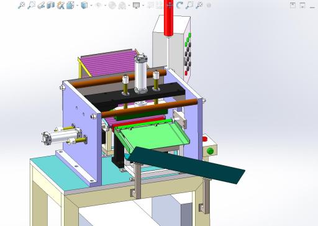Image resolution: width=318 pixels, height=226 pixels.
Task: Select the Rotate View curved arrow tool
Action: tap(179, 6)
